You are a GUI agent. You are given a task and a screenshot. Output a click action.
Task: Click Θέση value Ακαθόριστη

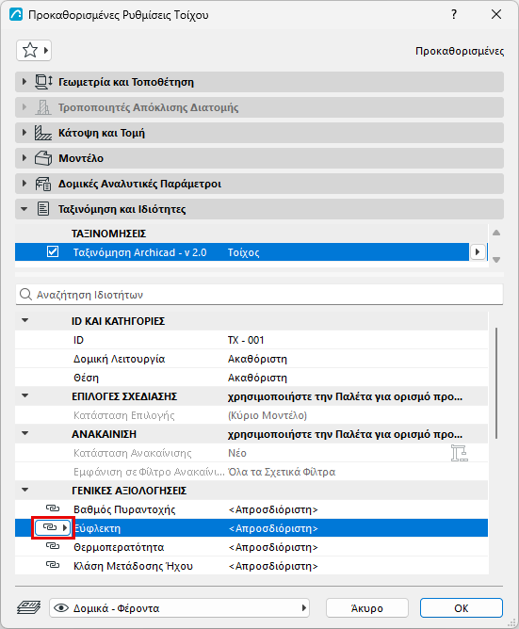(257, 378)
